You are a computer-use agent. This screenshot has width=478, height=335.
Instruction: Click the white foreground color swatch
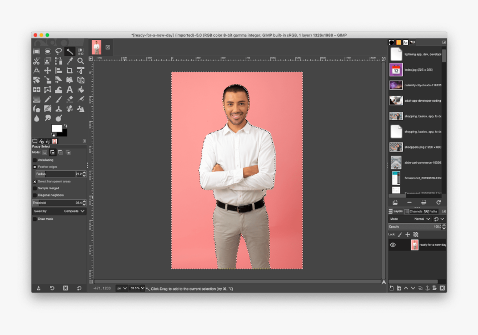tap(57, 129)
